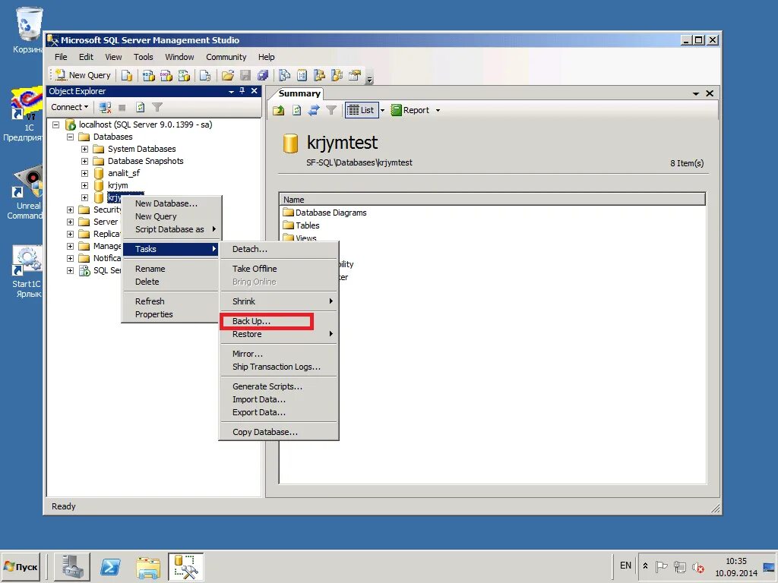Screen dimensions: 778x583
Task: Click Stop icon in Object Explorer
Action: pos(122,107)
